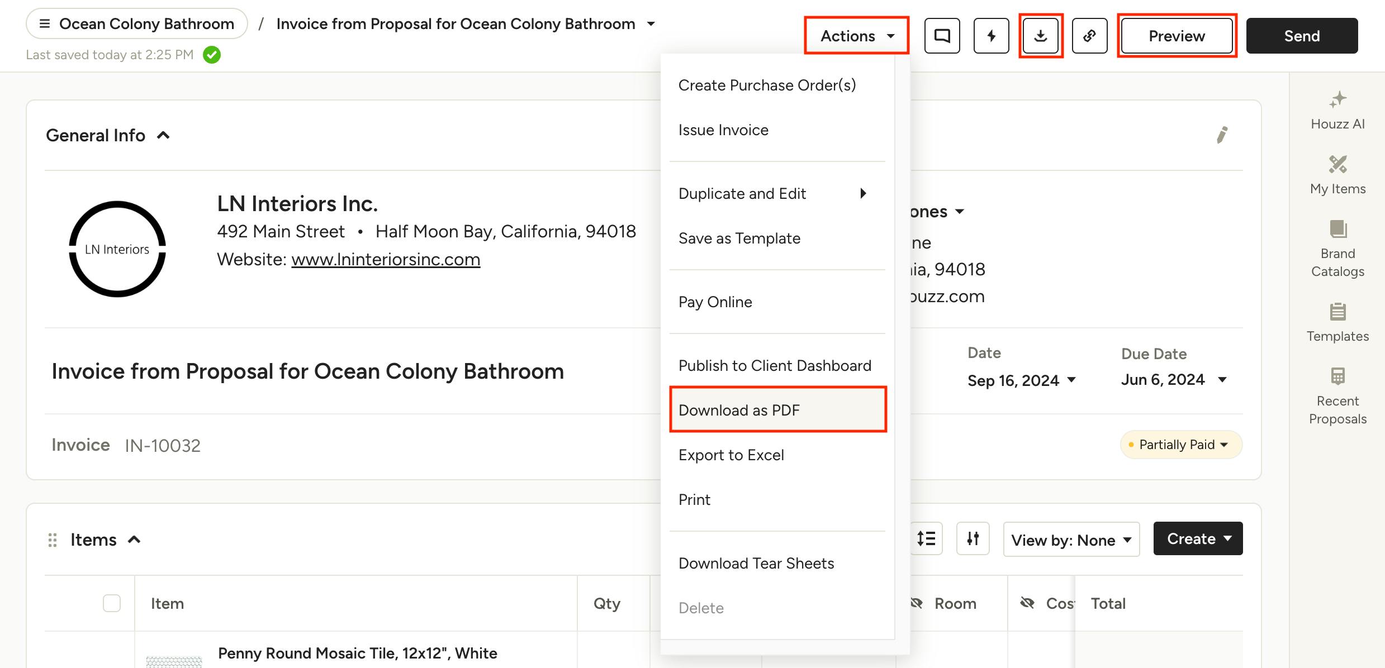Click the copy link chain icon
Viewport: 1385px width, 668px height.
pyautogui.click(x=1089, y=36)
